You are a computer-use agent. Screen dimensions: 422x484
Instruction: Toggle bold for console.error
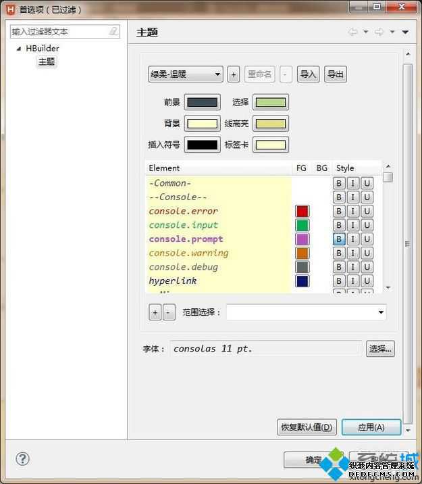pyautogui.click(x=339, y=211)
